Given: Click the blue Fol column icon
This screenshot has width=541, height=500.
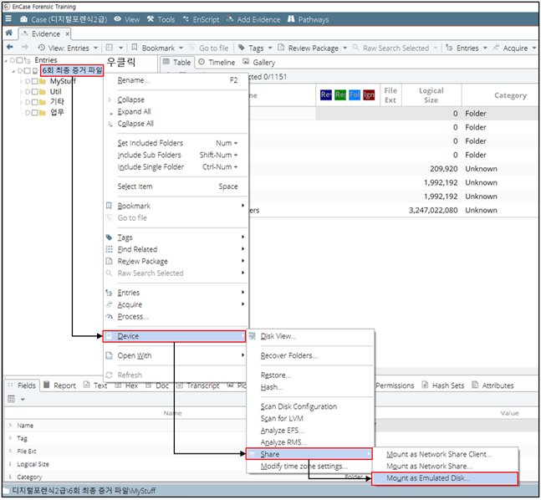Looking at the screenshot, I should click(355, 94).
